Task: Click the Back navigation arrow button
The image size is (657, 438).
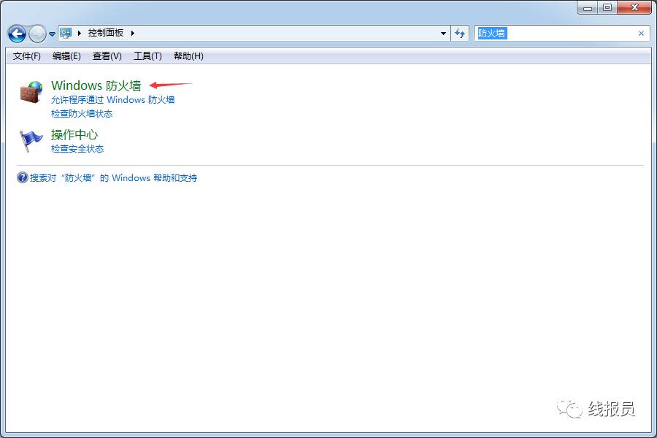Action: pyautogui.click(x=18, y=34)
